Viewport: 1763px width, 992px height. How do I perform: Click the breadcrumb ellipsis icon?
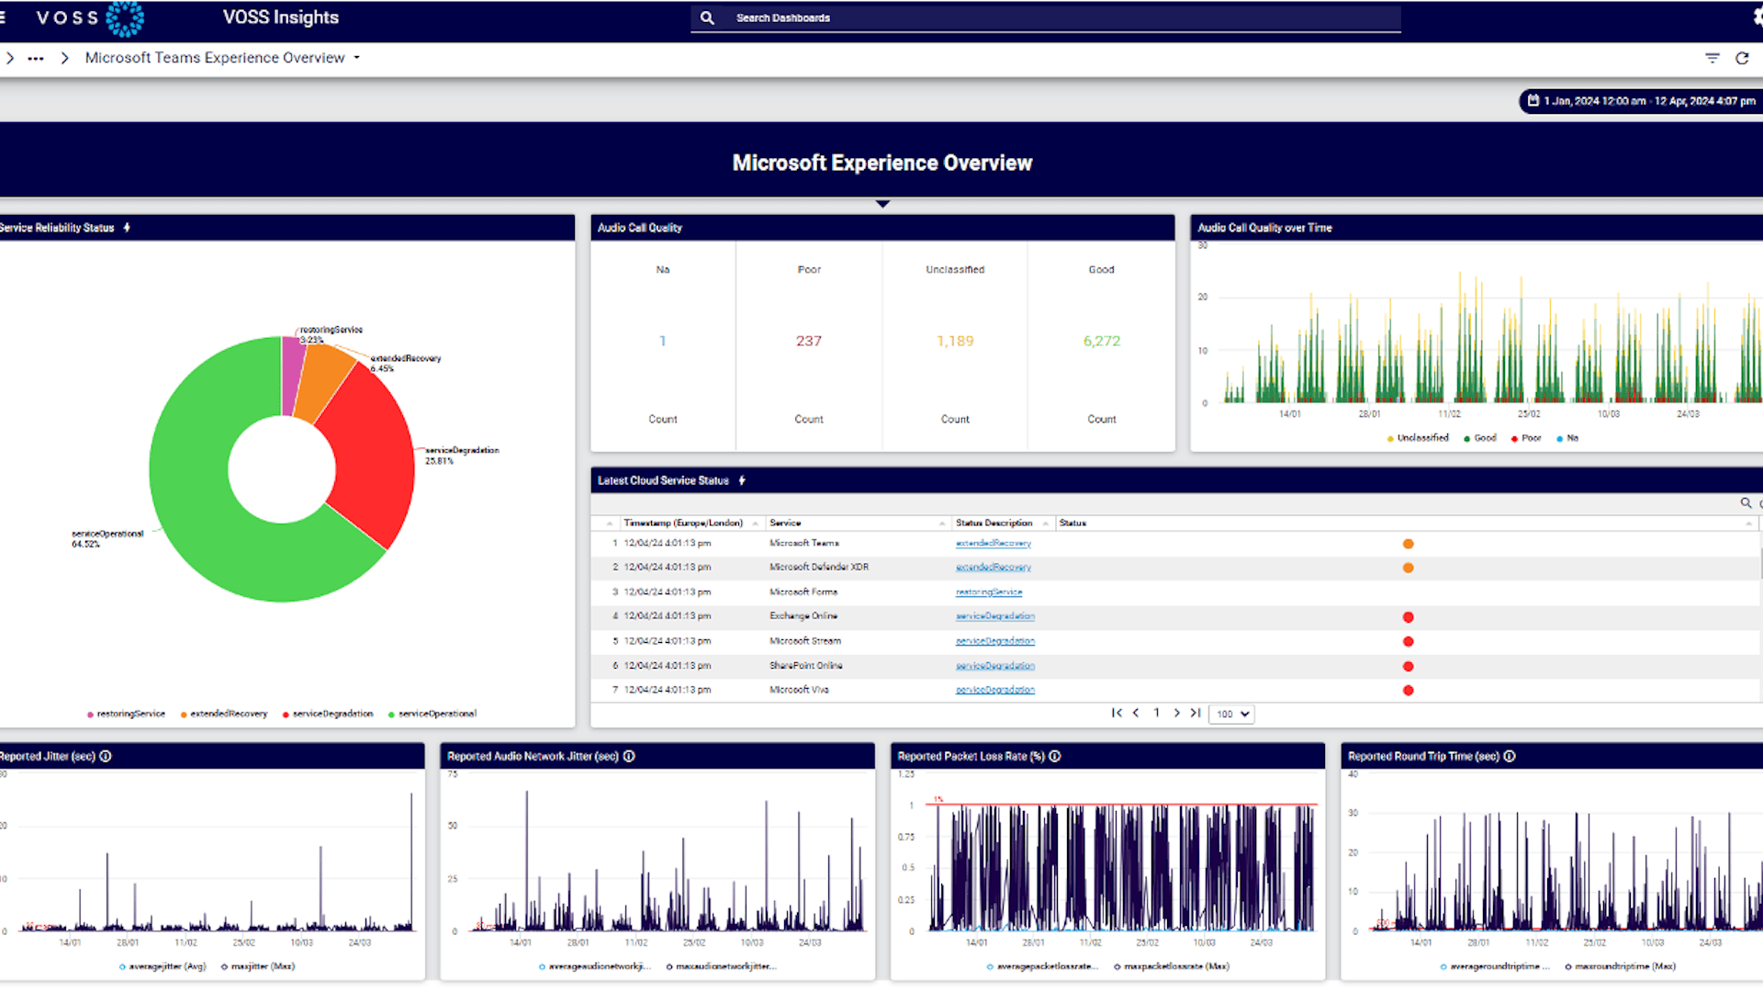click(x=36, y=58)
